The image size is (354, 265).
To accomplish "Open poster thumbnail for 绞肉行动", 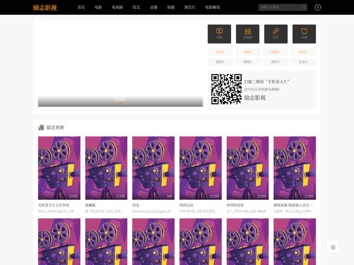I will click(201, 168).
